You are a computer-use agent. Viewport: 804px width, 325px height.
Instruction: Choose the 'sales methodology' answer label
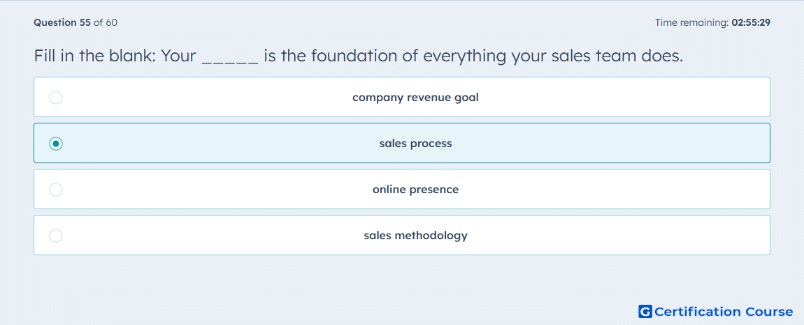[415, 236]
